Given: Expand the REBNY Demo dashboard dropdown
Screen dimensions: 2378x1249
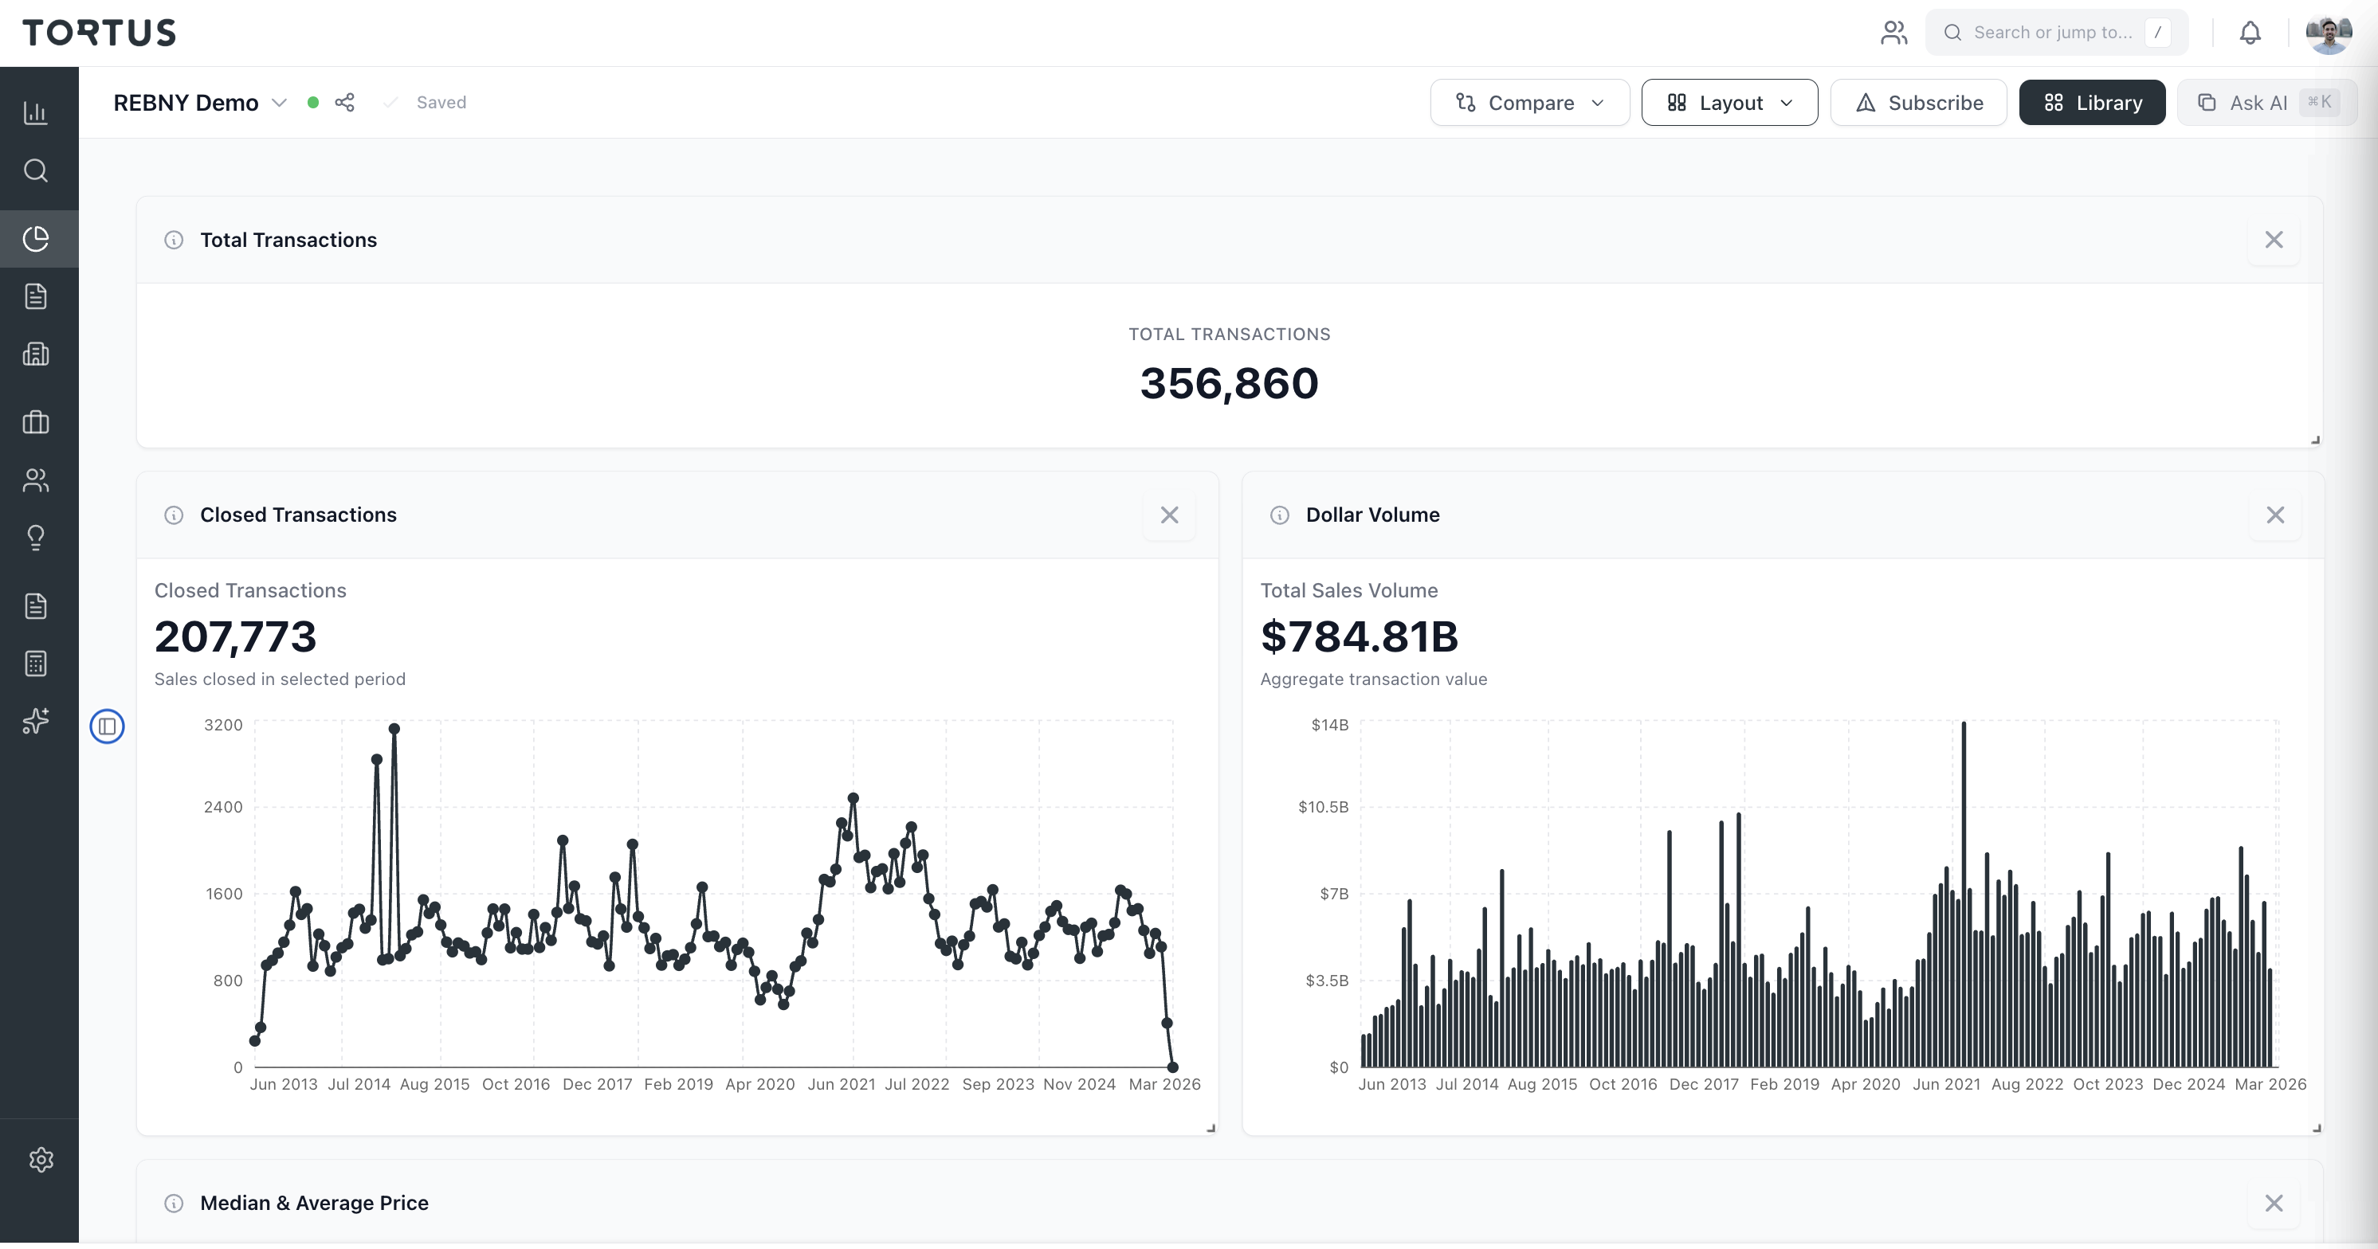Looking at the screenshot, I should point(279,103).
